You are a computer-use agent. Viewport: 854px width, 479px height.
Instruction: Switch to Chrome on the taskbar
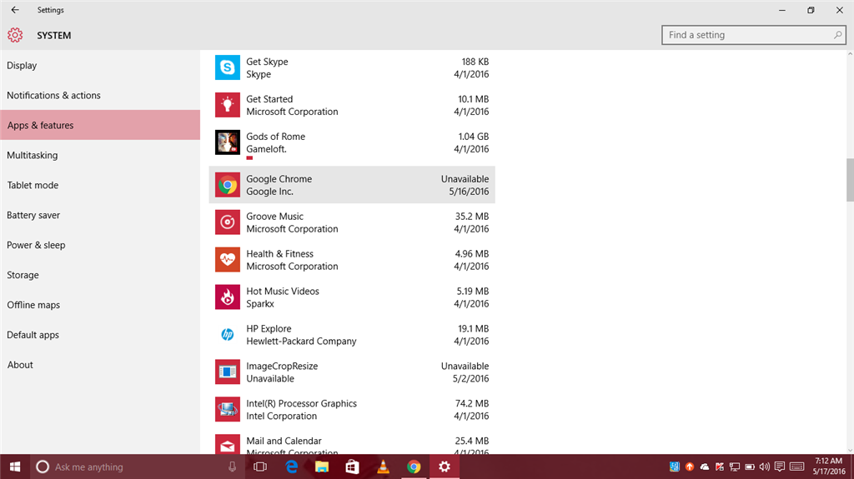click(414, 467)
